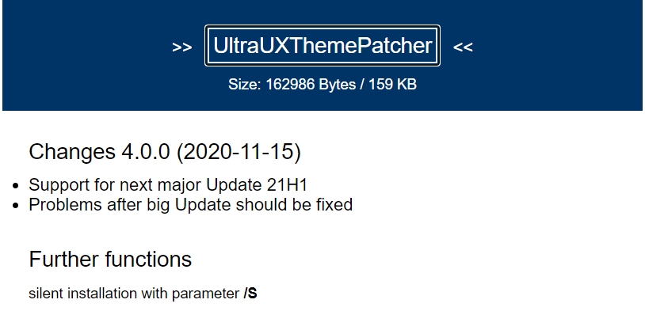Click the words 'with parameter'
This screenshot has height=330, width=645.
point(190,294)
